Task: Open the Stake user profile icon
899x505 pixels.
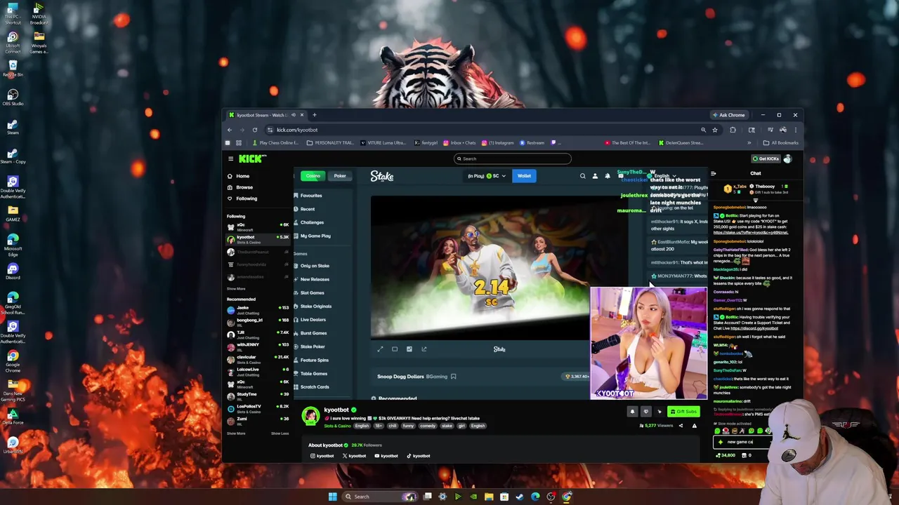Action: (x=595, y=176)
